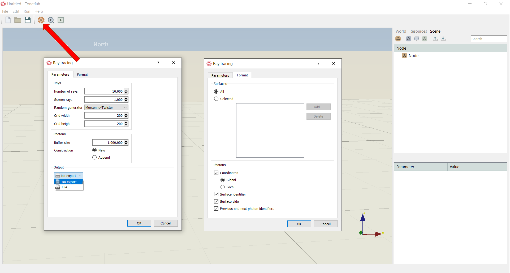Collapse the No export output combo box
510x273 pixels.
pyautogui.click(x=68, y=176)
